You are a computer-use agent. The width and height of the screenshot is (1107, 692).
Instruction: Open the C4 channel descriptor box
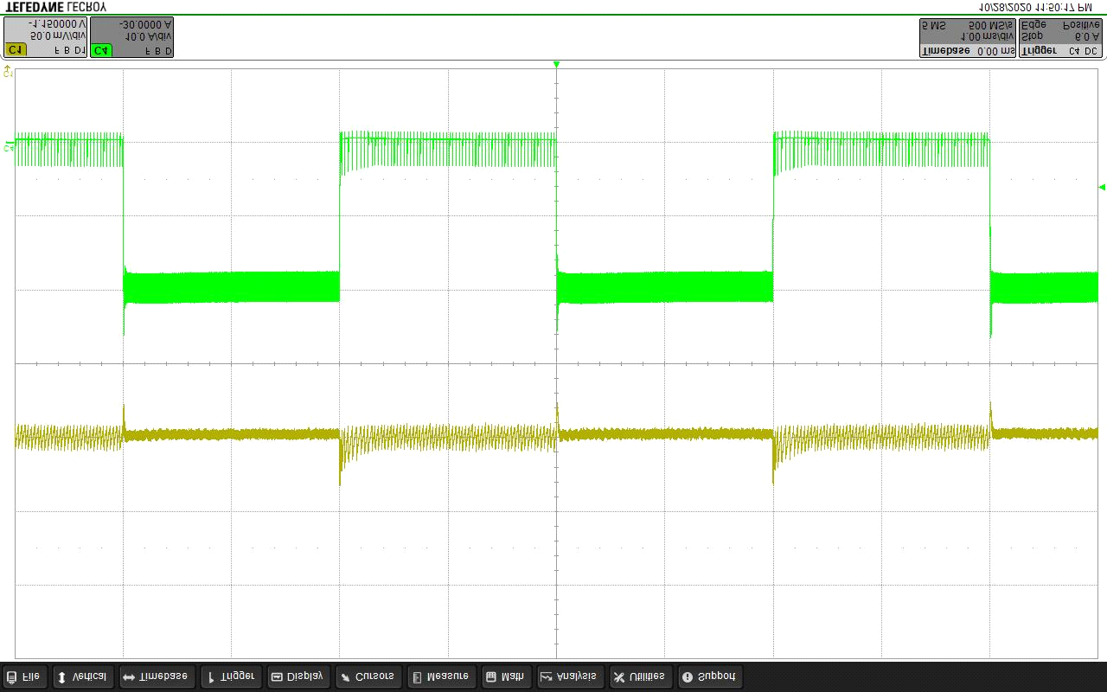(x=131, y=38)
